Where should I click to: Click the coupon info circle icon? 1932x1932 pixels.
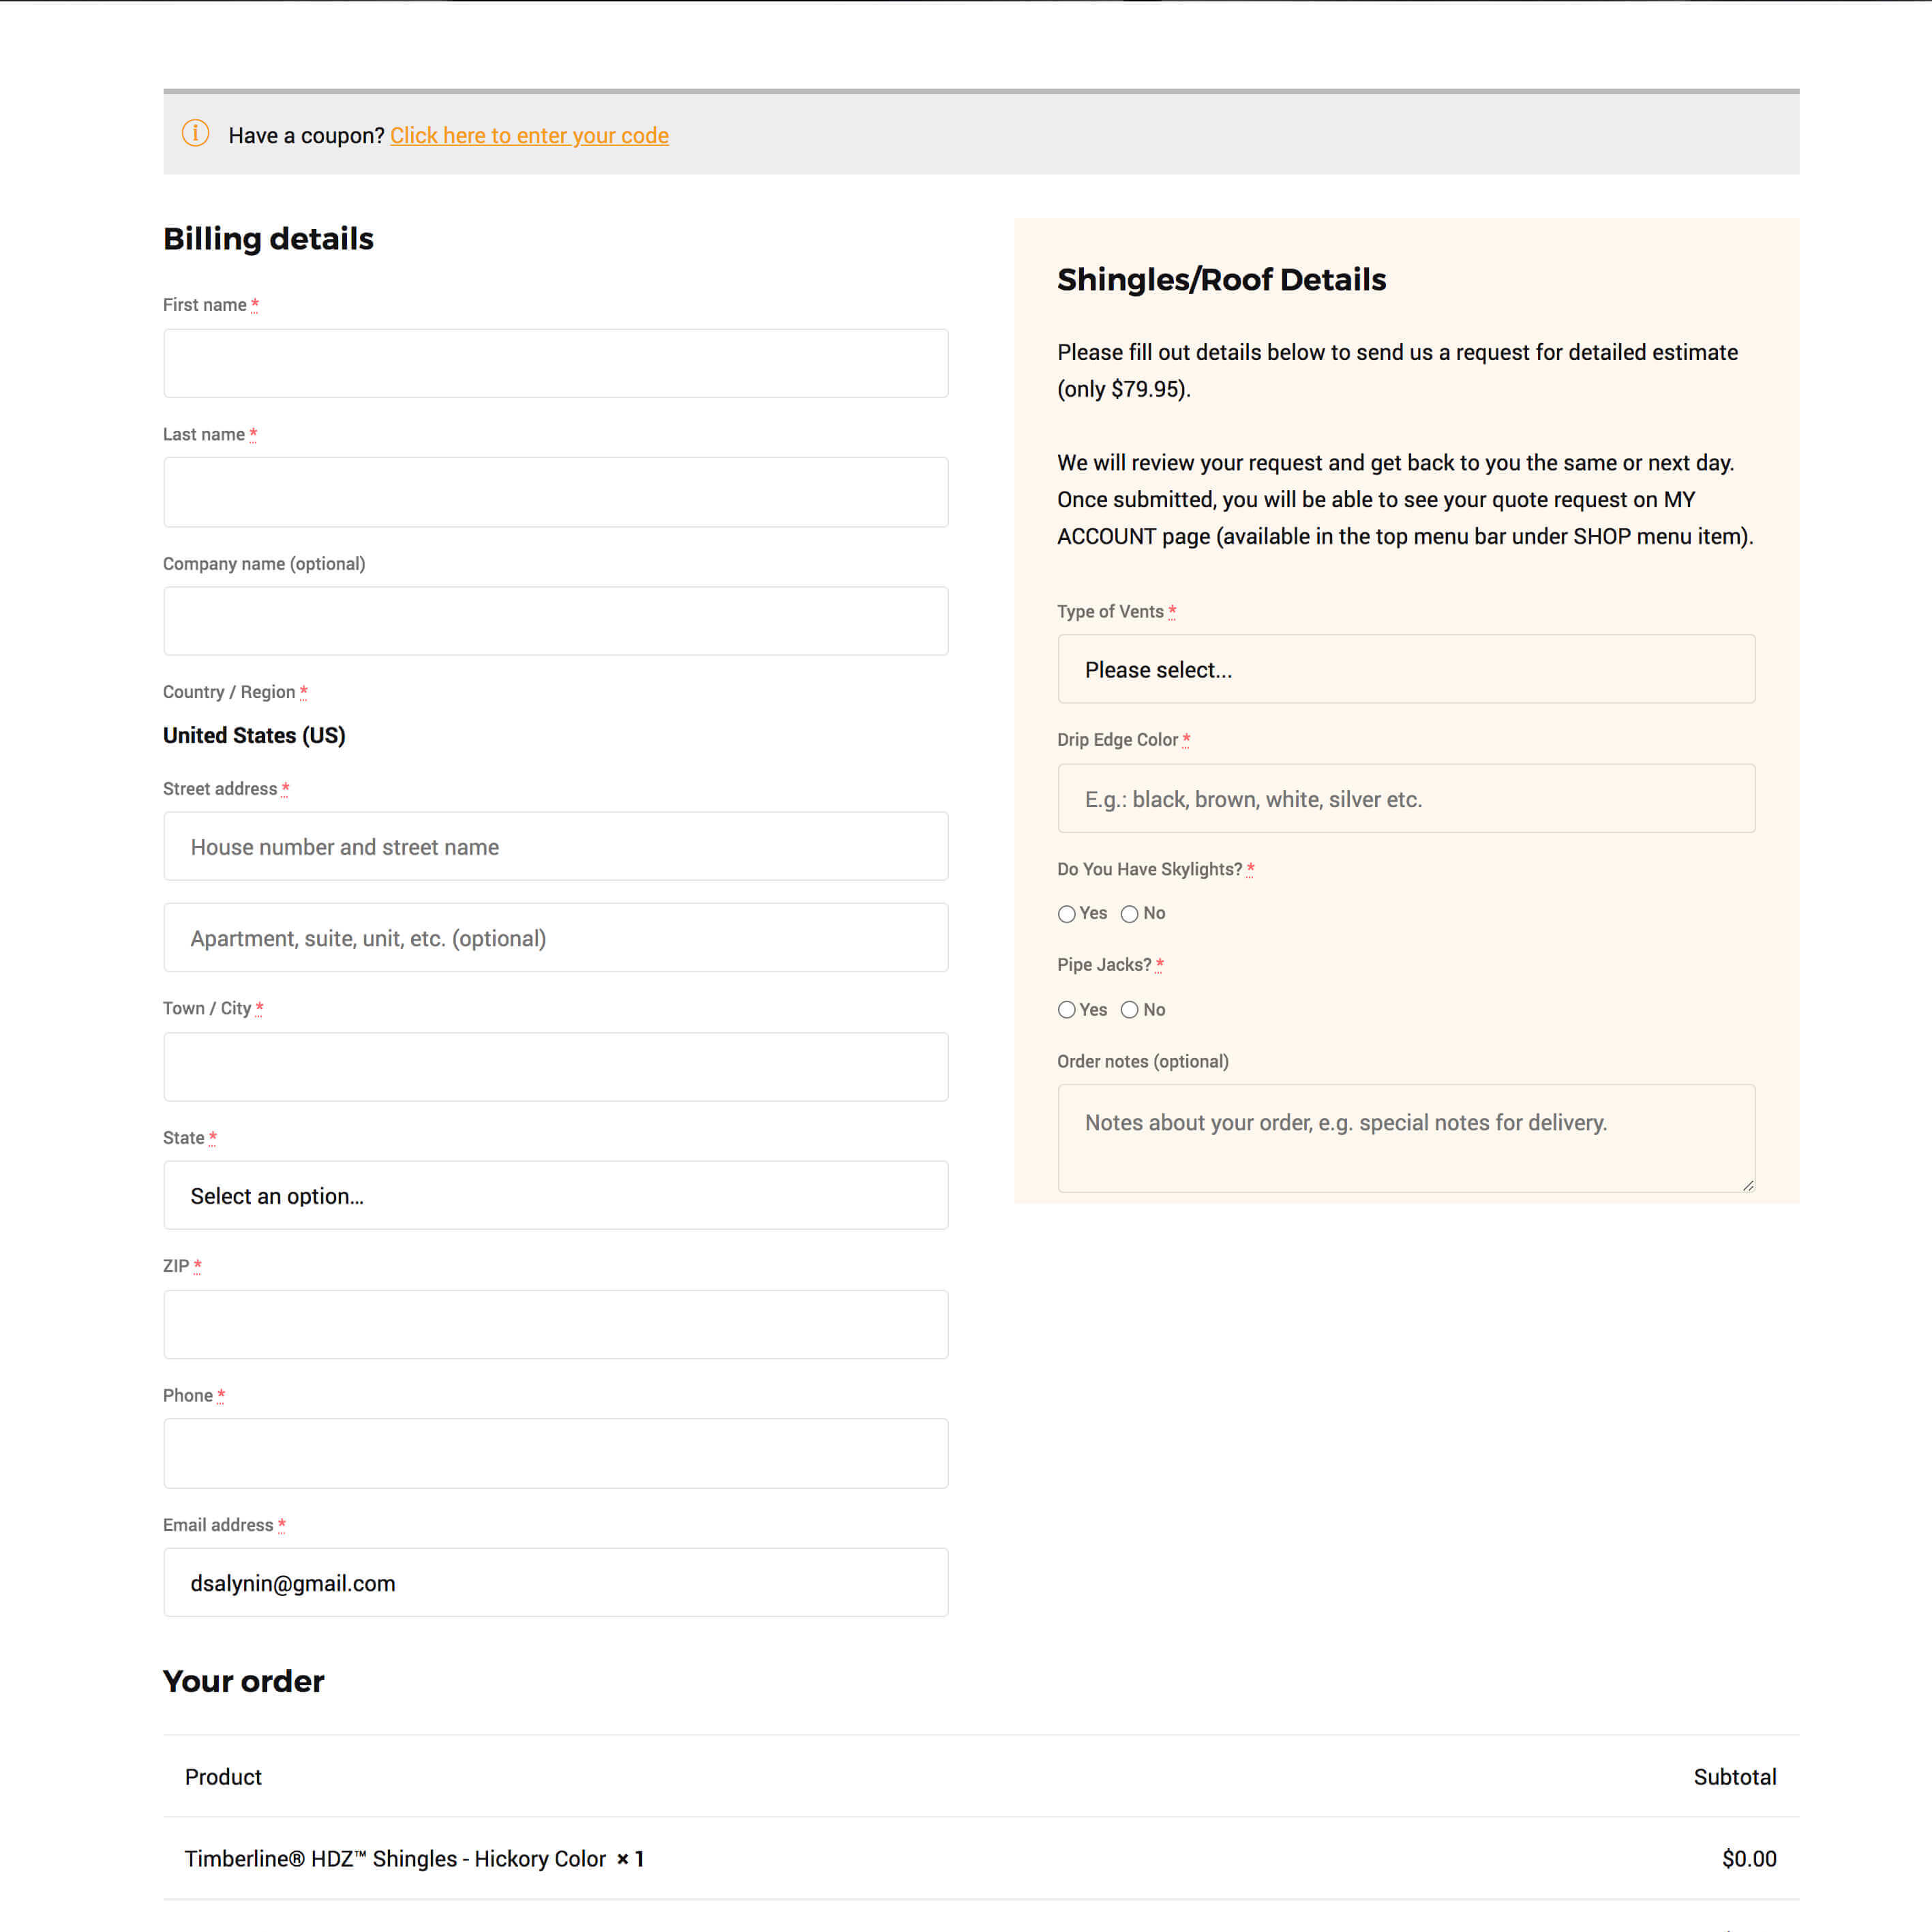click(x=195, y=133)
